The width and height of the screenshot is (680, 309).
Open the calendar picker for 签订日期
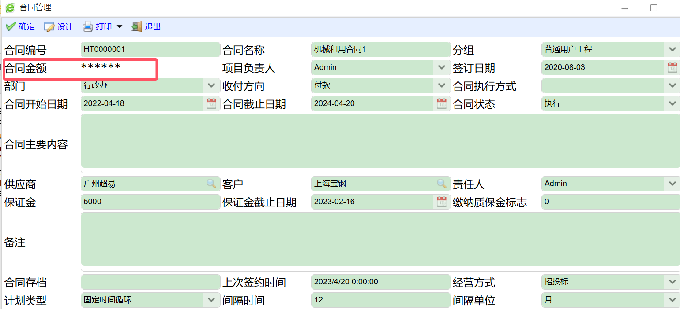[x=672, y=67]
